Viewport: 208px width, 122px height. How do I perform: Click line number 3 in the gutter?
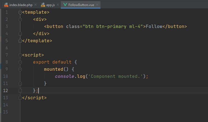click(7, 26)
